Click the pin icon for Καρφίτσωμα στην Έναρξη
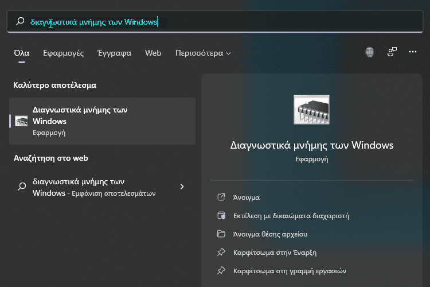The width and height of the screenshot is (430, 287). (x=221, y=252)
